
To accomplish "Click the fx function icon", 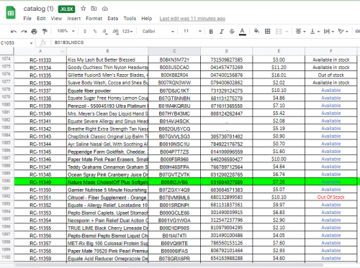I will point(43,43).
